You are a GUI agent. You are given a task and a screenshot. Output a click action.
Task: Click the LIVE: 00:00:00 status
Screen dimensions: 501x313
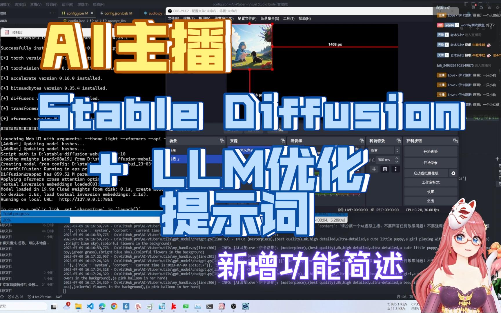pyautogui.click(x=353, y=210)
